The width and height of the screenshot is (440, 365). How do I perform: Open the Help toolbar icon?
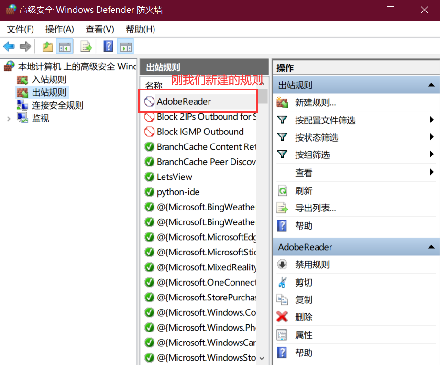pos(108,46)
